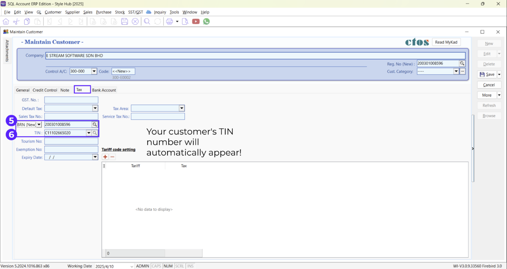
Task: Open the Tax Area dropdown
Action: coord(181,108)
